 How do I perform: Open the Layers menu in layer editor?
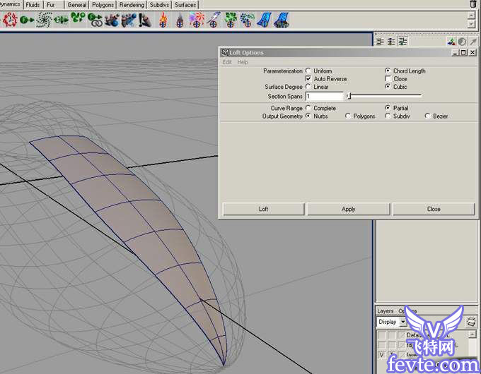pos(386,310)
